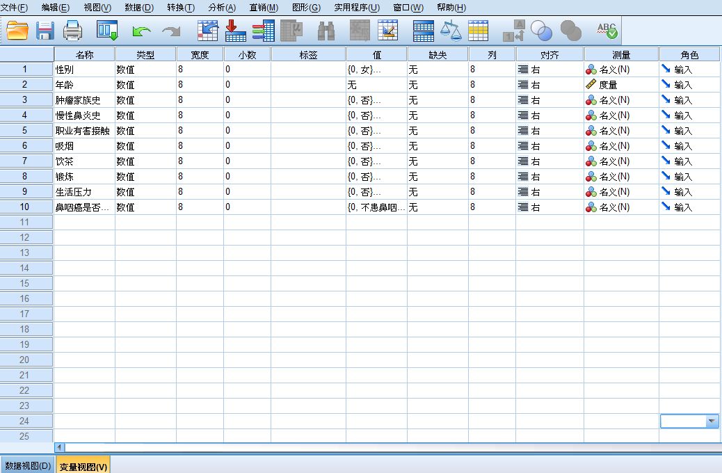The height and width of the screenshot is (473, 722).
Task: Click the 角色 column header
Action: [689, 54]
